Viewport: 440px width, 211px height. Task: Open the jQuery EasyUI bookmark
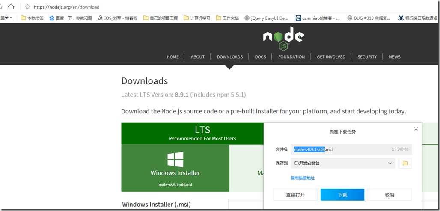click(266, 18)
